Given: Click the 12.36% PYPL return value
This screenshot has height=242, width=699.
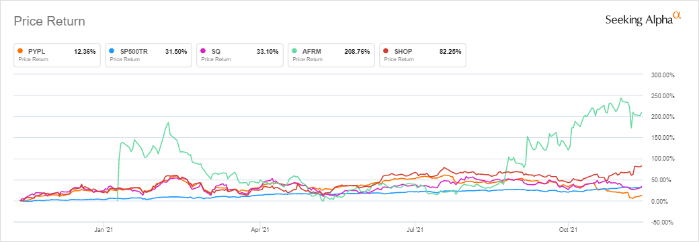Looking at the screenshot, I should coord(85,52).
